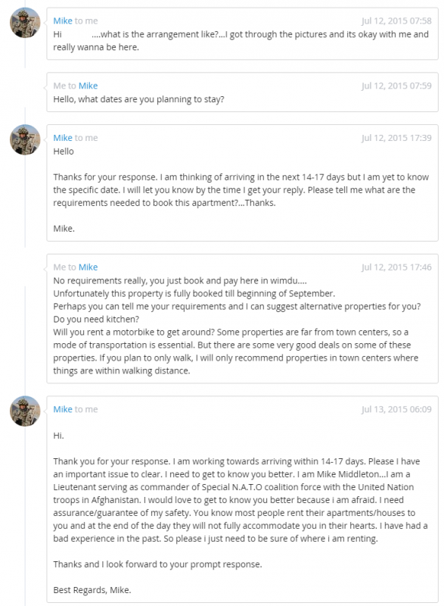Open Mike sender link at 17:39 message
This screenshot has height=606, width=444.
pyautogui.click(x=63, y=138)
